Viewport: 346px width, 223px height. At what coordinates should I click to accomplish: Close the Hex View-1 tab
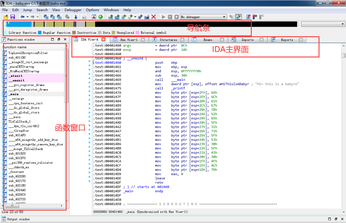coord(143,40)
